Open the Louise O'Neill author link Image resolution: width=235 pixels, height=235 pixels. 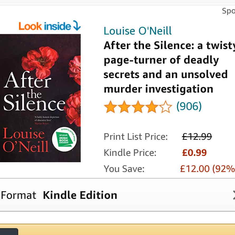(137, 31)
